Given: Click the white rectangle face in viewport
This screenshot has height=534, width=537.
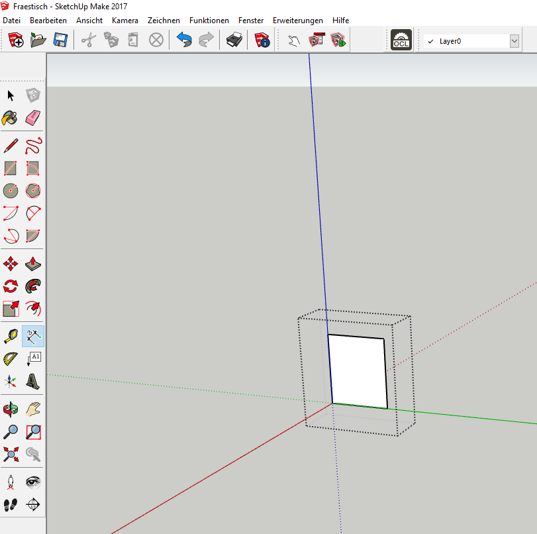Looking at the screenshot, I should [358, 371].
